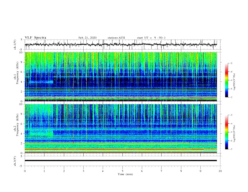This screenshot has height=192, width=248.
Task: Click the upper 'log(PSD)(V²/Hz)' colorbar label
Action: coord(234,82)
